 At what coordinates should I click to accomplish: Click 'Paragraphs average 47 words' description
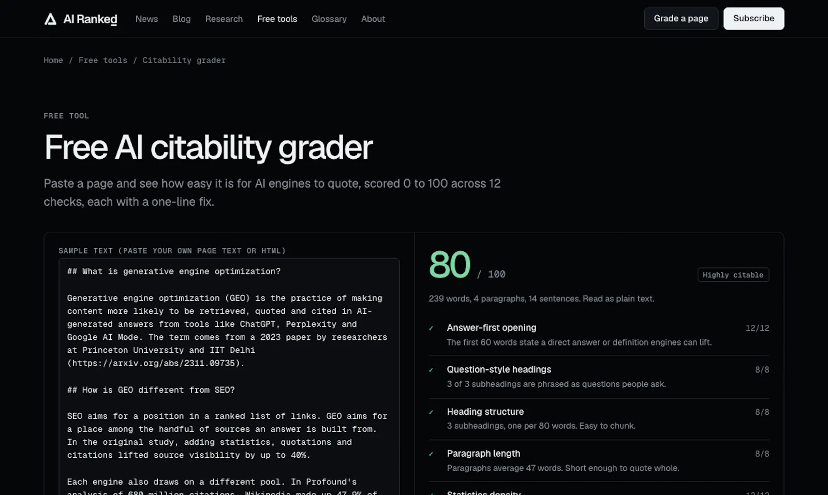[x=563, y=468]
